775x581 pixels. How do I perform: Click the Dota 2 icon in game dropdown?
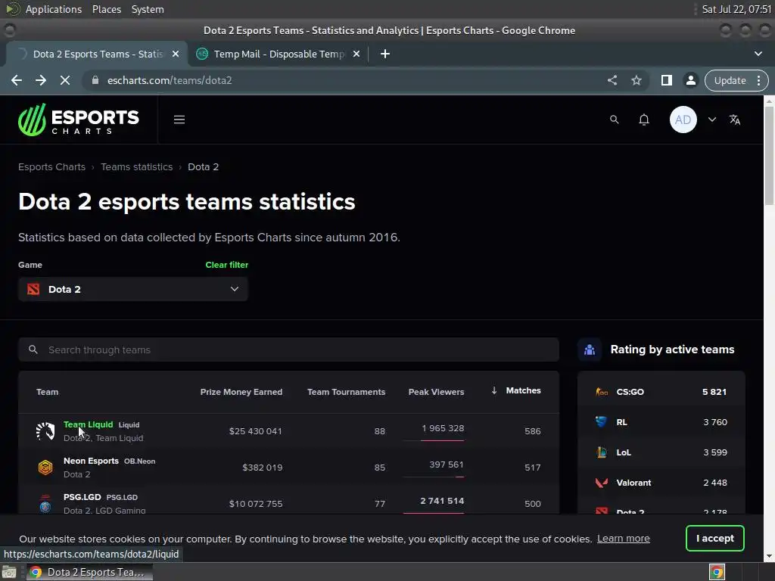pos(33,289)
